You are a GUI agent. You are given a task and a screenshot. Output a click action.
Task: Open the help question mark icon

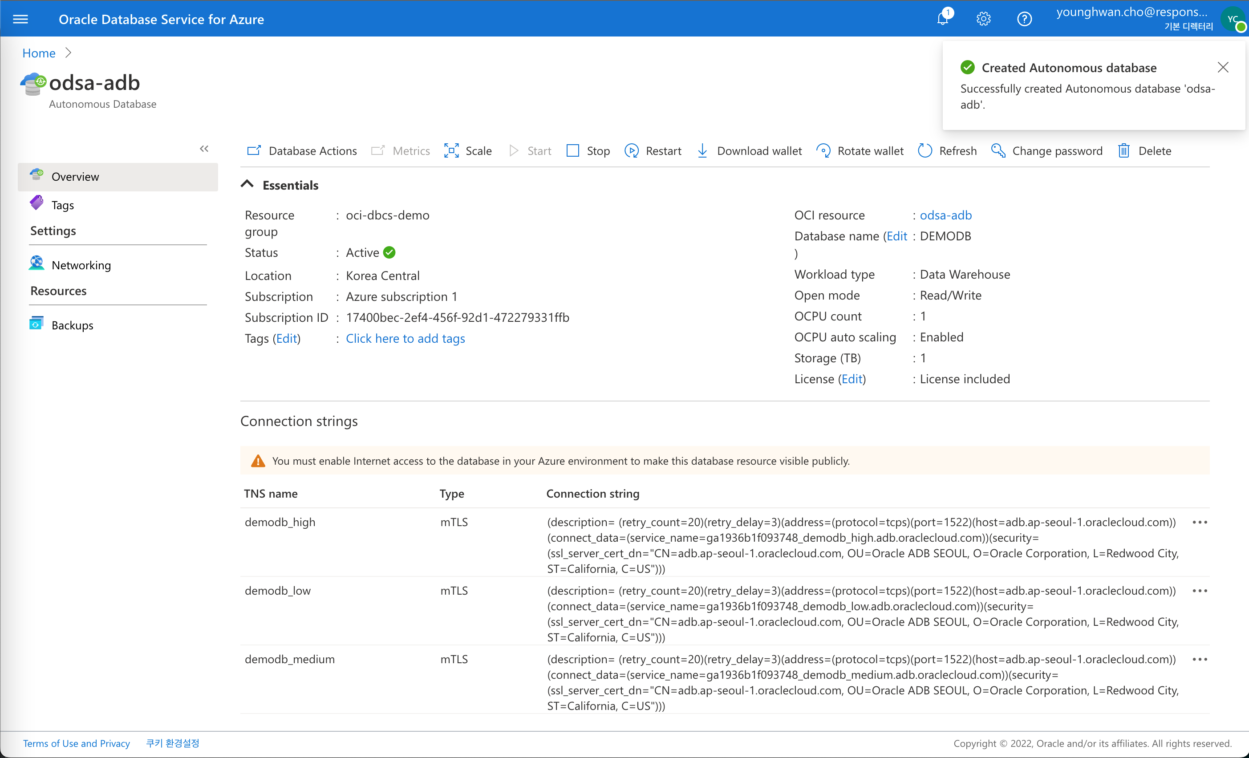coord(1025,19)
